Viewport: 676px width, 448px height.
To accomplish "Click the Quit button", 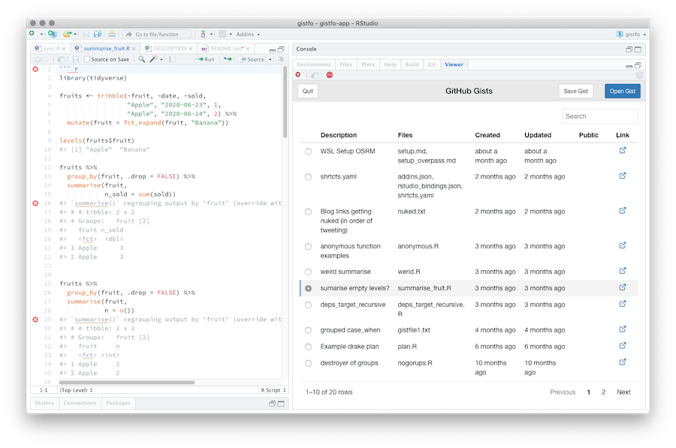I will click(308, 91).
